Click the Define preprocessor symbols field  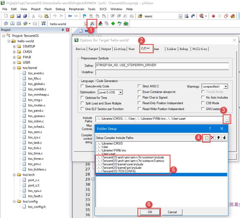click(x=162, y=65)
